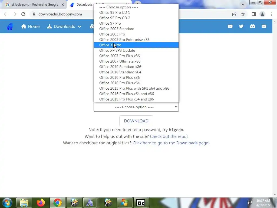
Task: Open the Twitter icon link
Action: [x=241, y=26]
